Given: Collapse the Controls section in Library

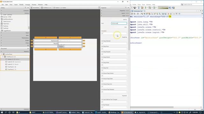Looking at the screenshot, I should click(15, 13).
